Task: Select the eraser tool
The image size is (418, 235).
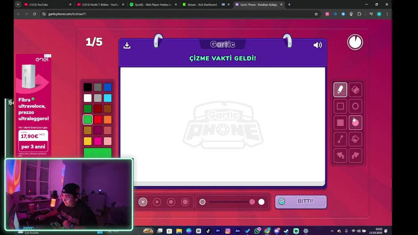Action: (x=355, y=90)
